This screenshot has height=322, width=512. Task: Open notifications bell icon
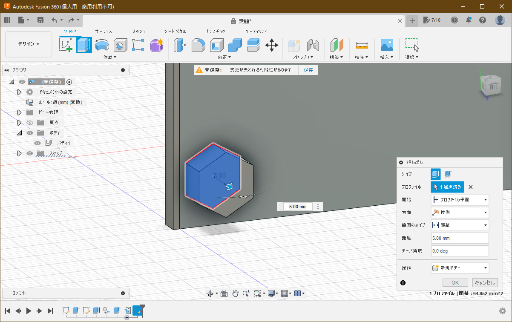[x=469, y=20]
